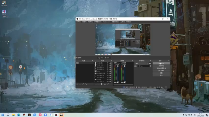Open File Explorer from taskbar
Image resolution: width=209 pixels, height=117 pixels.
click(x=13, y=115)
